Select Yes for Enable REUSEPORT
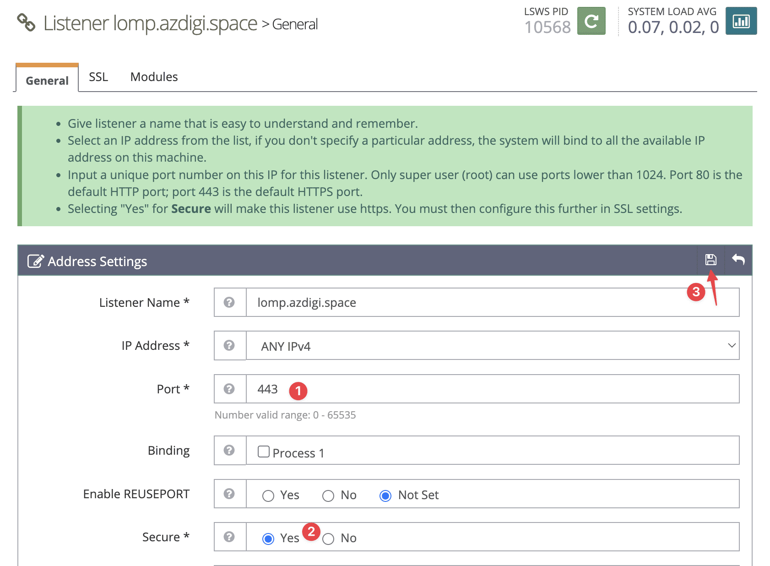The image size is (770, 566). [x=268, y=496]
